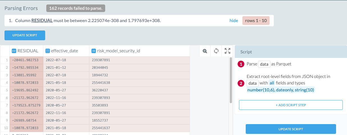347x135 pixels.
Task: Click the RESIDUAL column header
Action: click(28, 51)
